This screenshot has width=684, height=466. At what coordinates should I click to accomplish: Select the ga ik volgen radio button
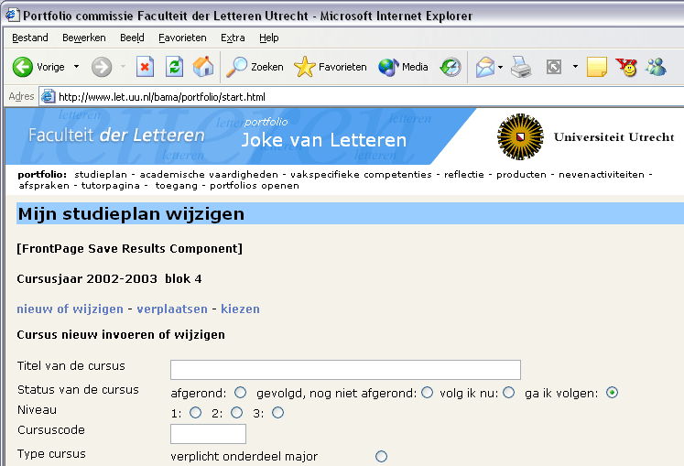(612, 393)
